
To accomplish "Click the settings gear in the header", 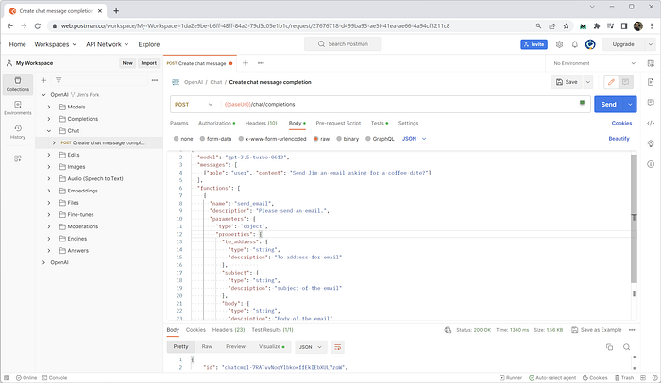I will tap(559, 44).
